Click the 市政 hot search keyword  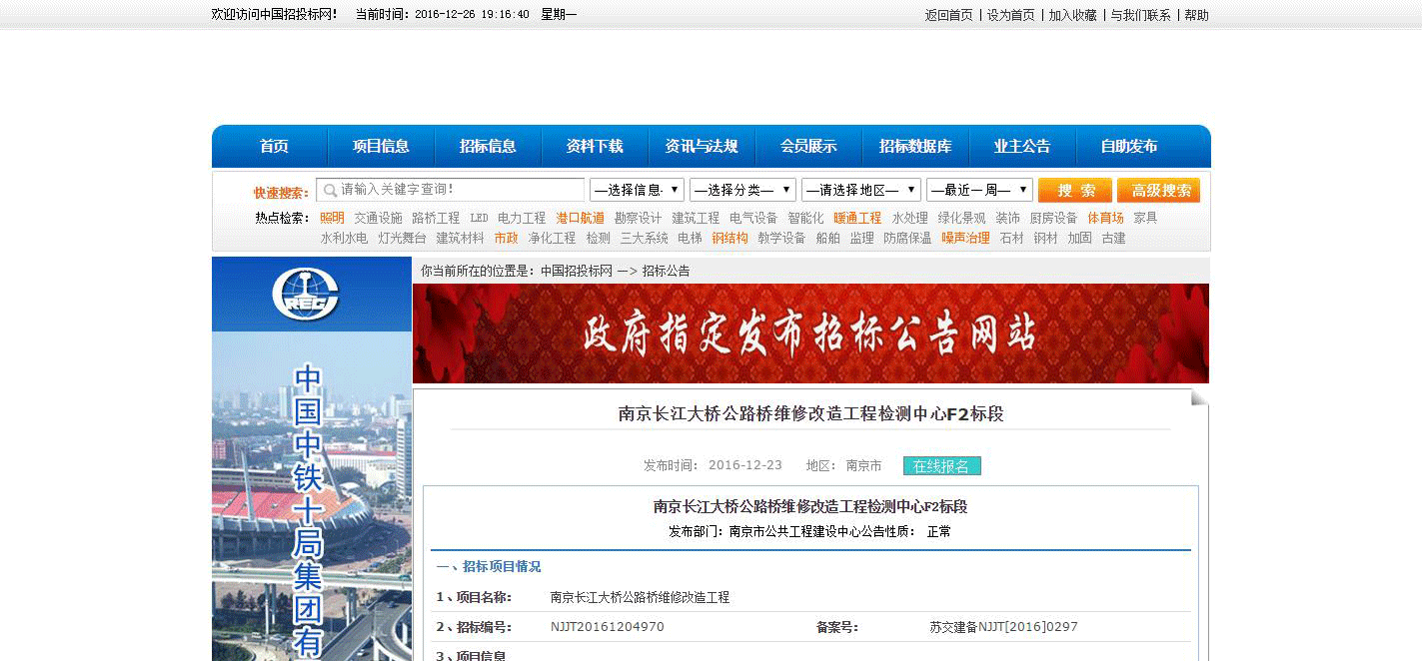click(x=506, y=239)
